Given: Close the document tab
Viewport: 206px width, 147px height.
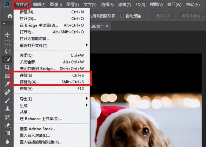Looking at the screenshot, I should pyautogui.click(x=107, y=26).
